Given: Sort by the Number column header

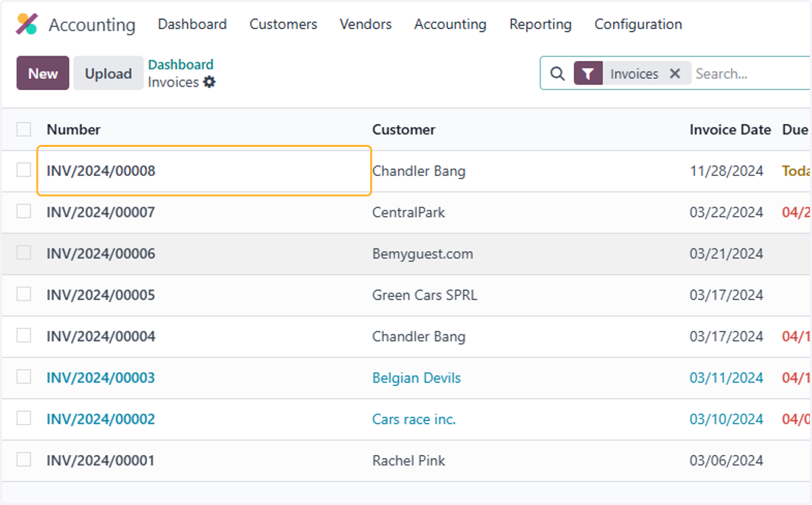Looking at the screenshot, I should pyautogui.click(x=73, y=129).
